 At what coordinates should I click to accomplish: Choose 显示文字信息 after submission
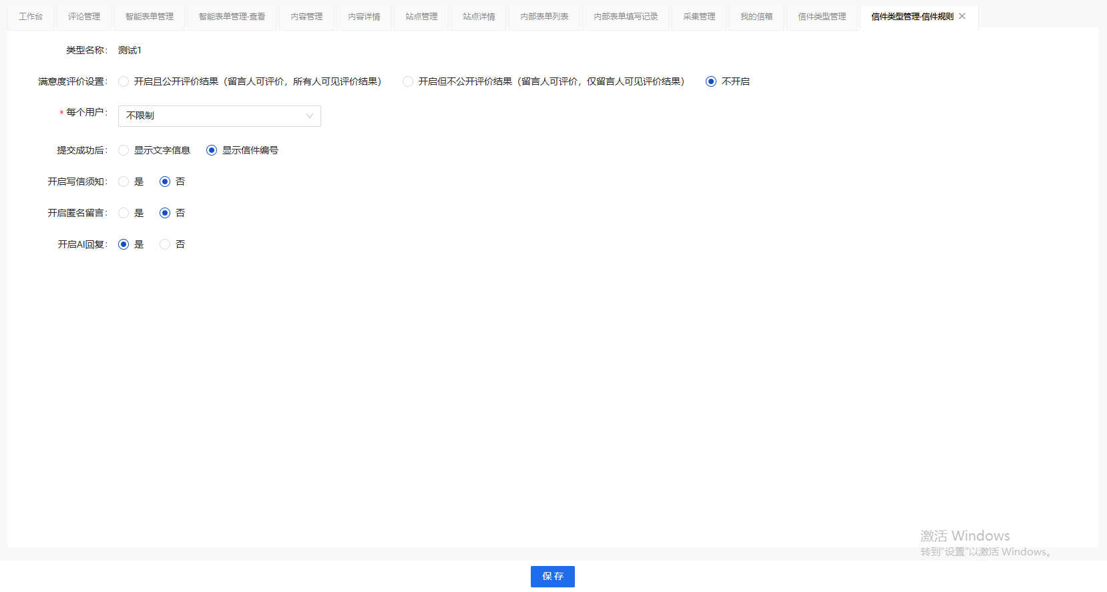pyautogui.click(x=124, y=150)
